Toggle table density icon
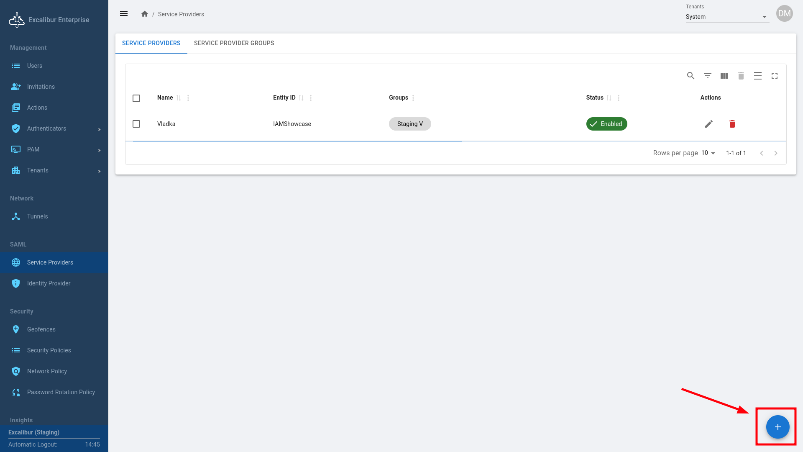This screenshot has width=803, height=452. (x=757, y=76)
